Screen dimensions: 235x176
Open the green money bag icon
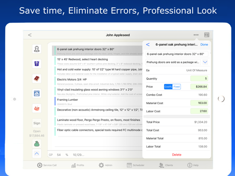37,144
